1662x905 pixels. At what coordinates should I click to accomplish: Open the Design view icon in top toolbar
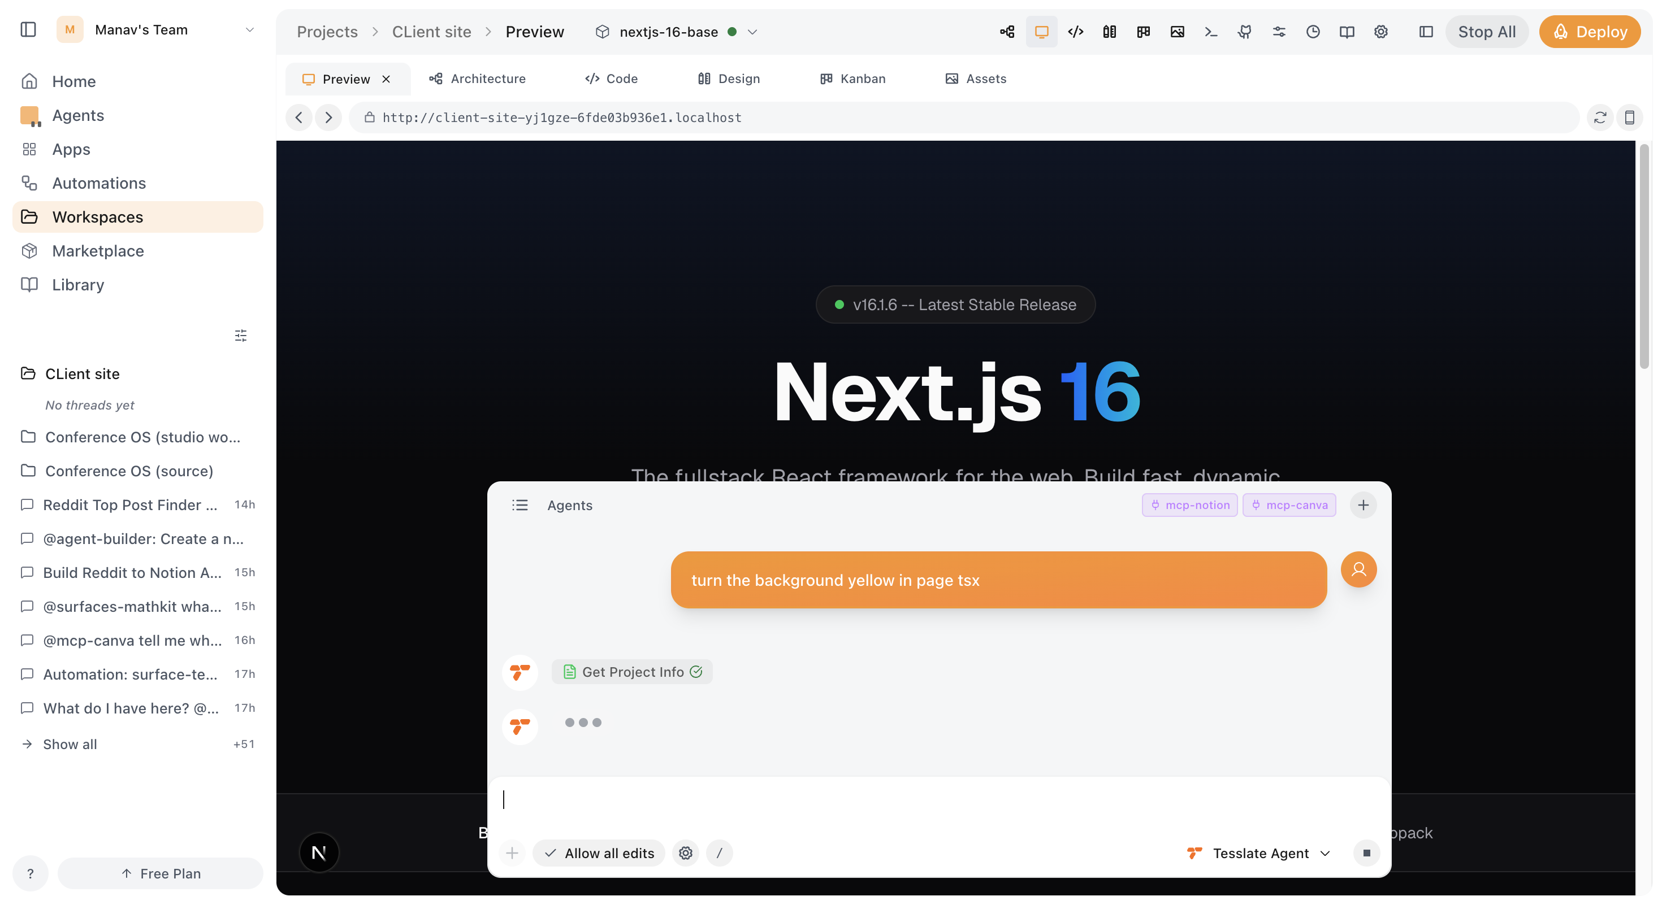tap(1109, 32)
